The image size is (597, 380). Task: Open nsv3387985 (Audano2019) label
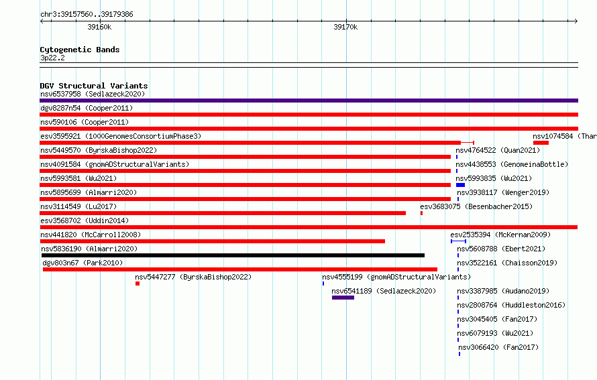pyautogui.click(x=503, y=291)
